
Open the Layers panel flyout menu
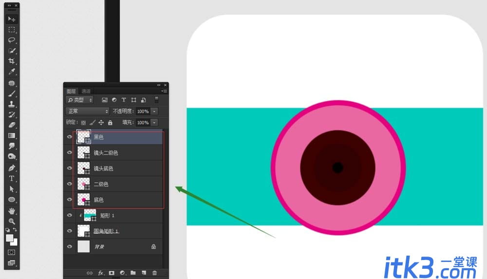click(164, 91)
